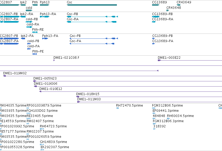Click the DME1-019M02 clone arrow

click(4, 76)
